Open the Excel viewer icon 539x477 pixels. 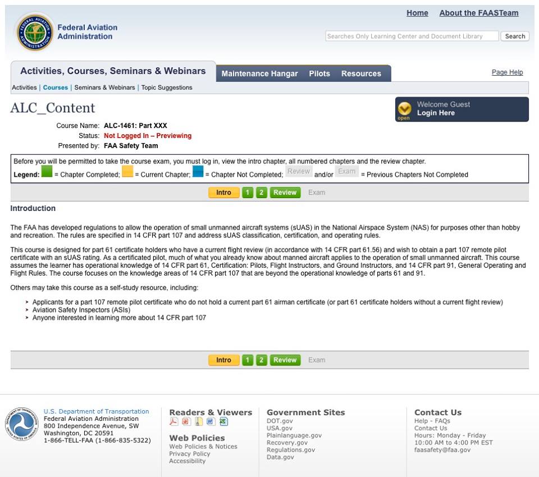223,422
